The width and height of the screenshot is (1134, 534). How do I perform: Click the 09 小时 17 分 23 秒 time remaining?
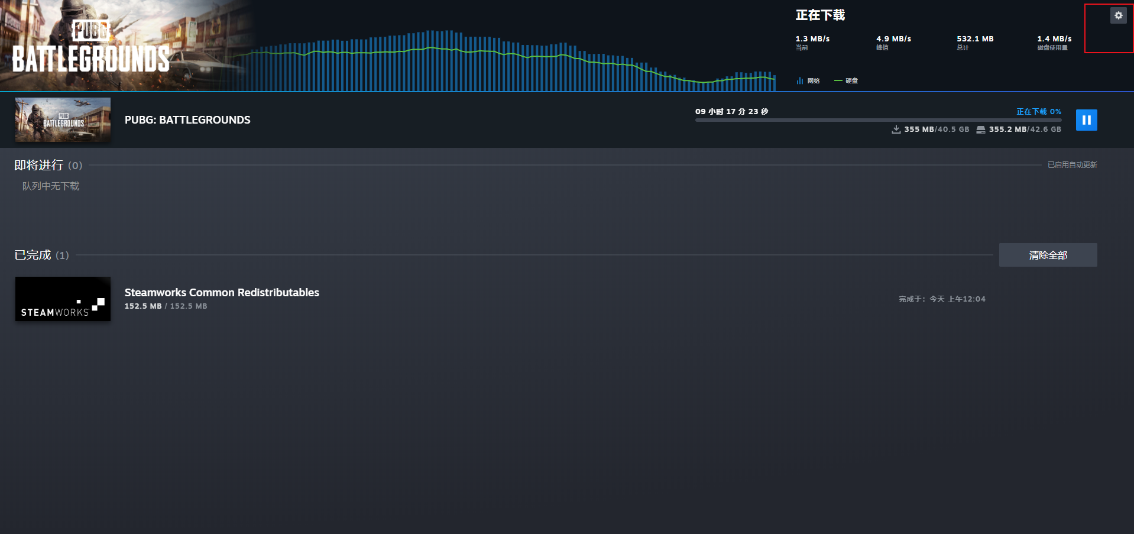[x=731, y=112]
